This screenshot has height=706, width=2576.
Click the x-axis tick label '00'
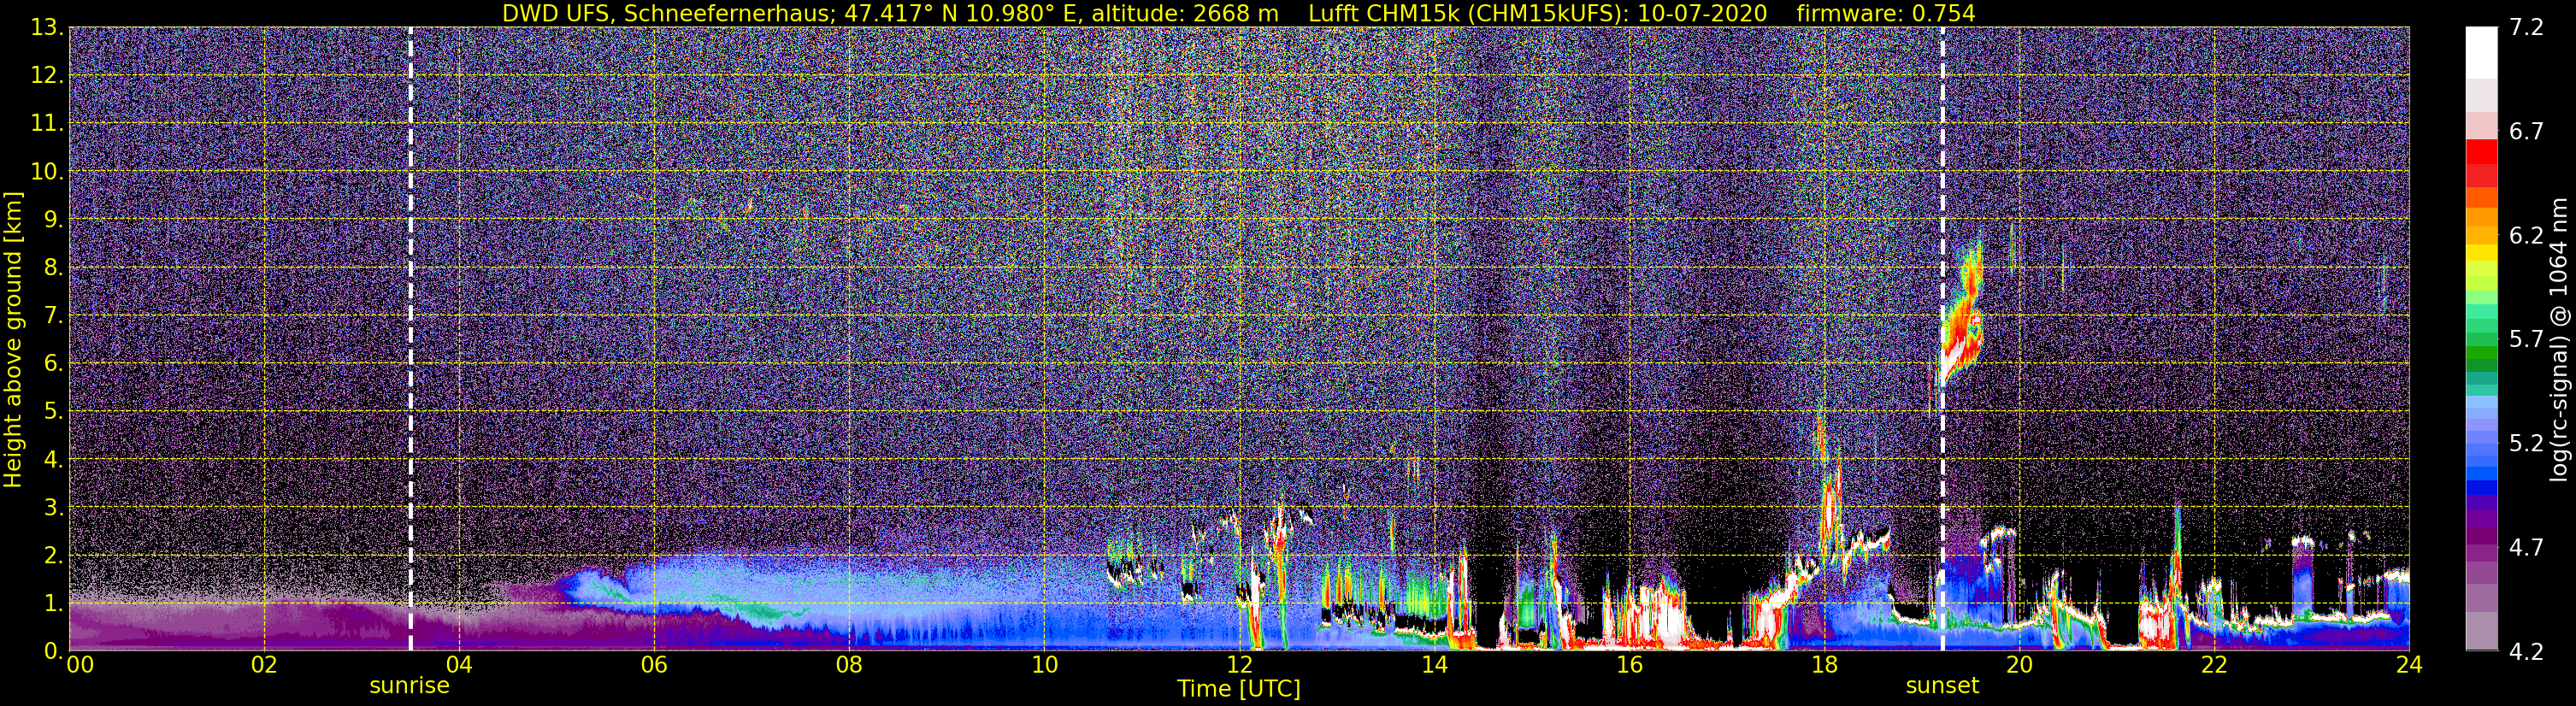[x=80, y=665]
